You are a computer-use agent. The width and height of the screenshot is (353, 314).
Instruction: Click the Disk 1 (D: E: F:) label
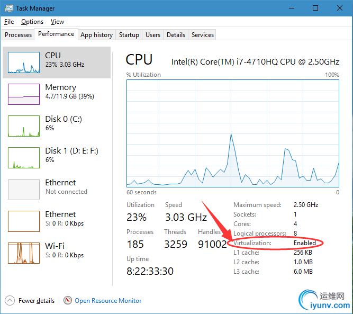(x=72, y=151)
